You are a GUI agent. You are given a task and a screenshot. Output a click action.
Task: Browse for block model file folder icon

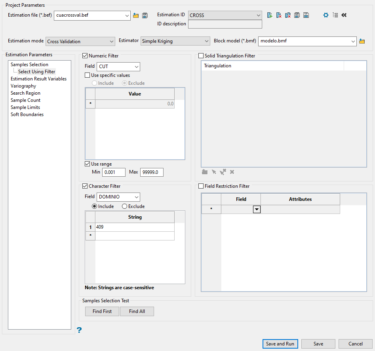click(362, 41)
